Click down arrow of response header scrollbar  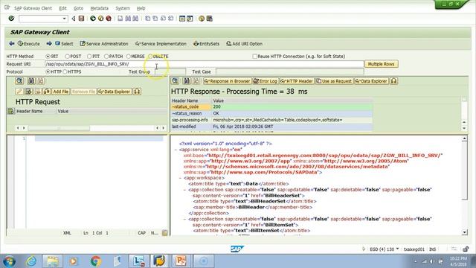[464, 129]
